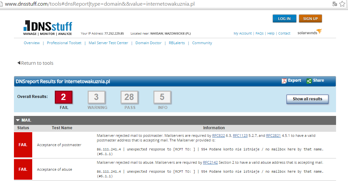The image size is (348, 185).
Task: Click the IP address 77.252.229.85 text
Action: pyautogui.click(x=114, y=34)
